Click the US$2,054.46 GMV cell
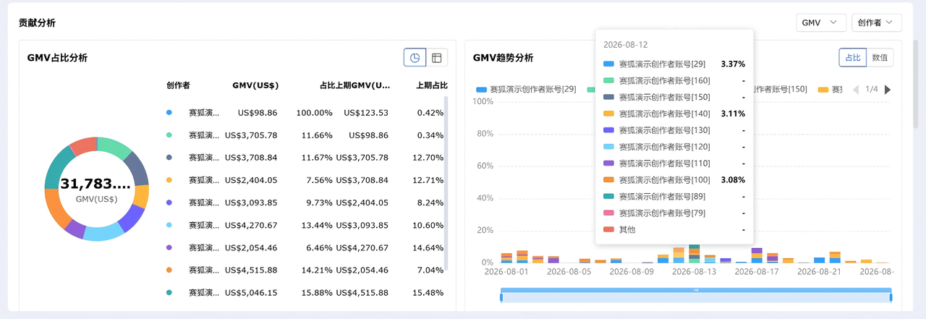 [x=251, y=247]
